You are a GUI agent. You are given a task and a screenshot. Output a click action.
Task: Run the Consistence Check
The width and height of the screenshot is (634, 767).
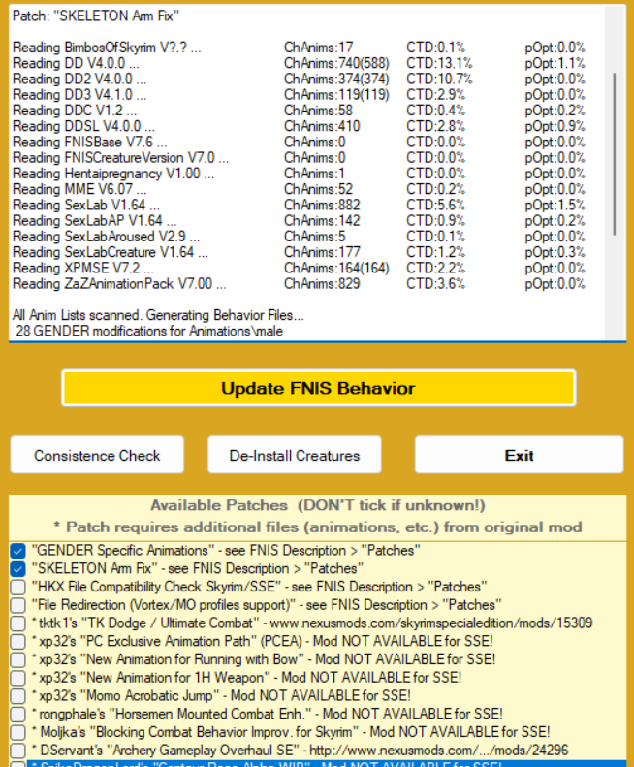(97, 455)
